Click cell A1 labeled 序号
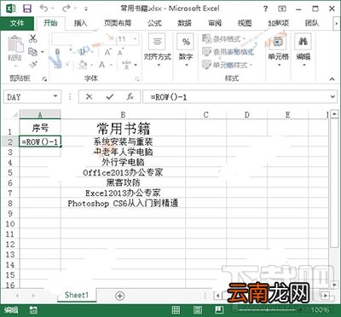The height and width of the screenshot is (317, 341). 40,128
